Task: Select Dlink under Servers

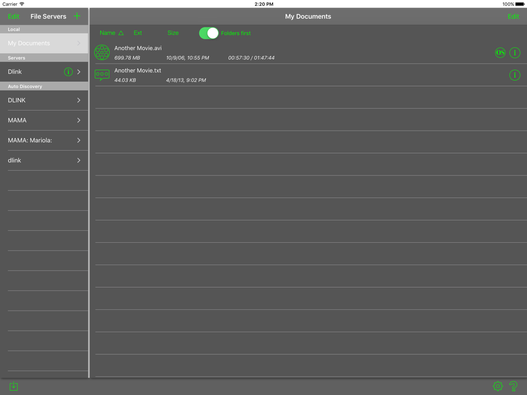Action: tap(44, 72)
